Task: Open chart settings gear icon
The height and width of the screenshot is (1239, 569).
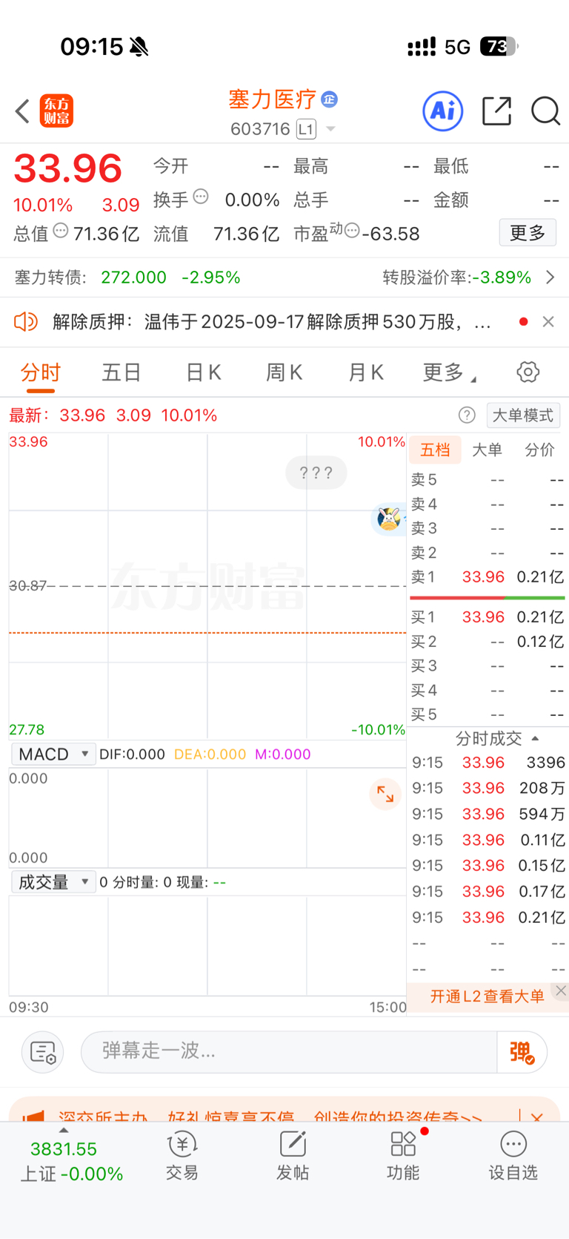Action: pos(528,372)
